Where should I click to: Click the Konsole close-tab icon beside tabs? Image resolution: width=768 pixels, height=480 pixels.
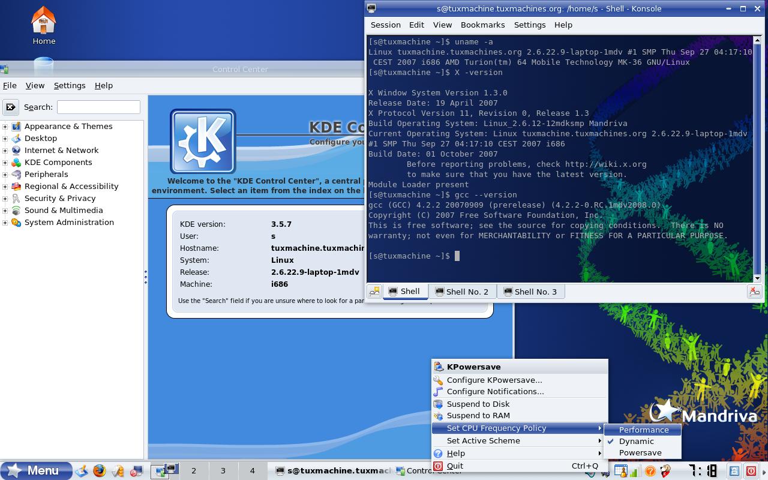tap(754, 292)
